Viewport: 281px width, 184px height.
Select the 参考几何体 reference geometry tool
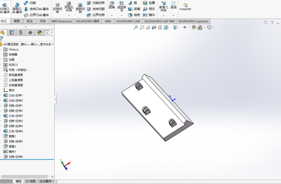coord(164,7)
